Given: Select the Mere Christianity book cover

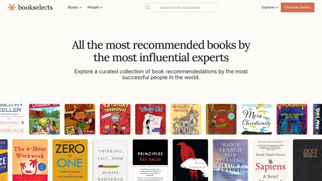Looking at the screenshot, I should (257, 119).
